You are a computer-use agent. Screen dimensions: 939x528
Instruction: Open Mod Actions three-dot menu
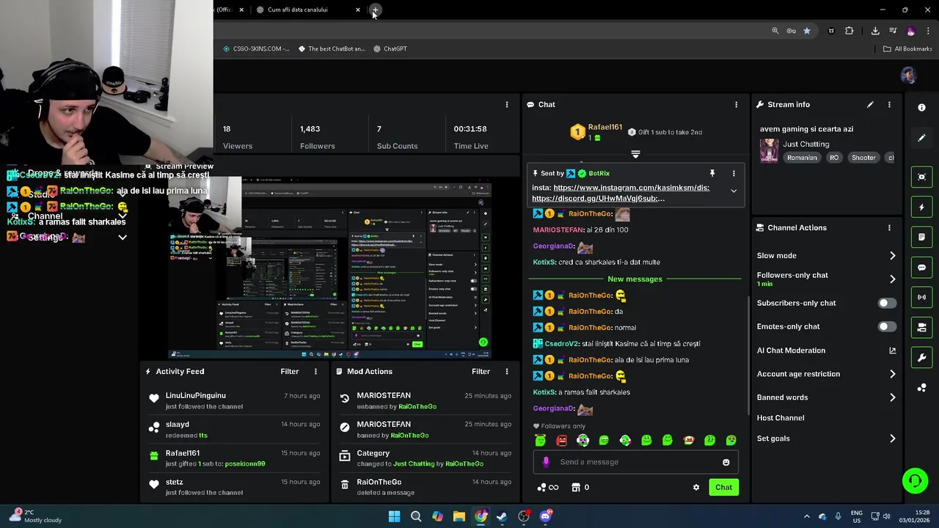[x=507, y=372]
